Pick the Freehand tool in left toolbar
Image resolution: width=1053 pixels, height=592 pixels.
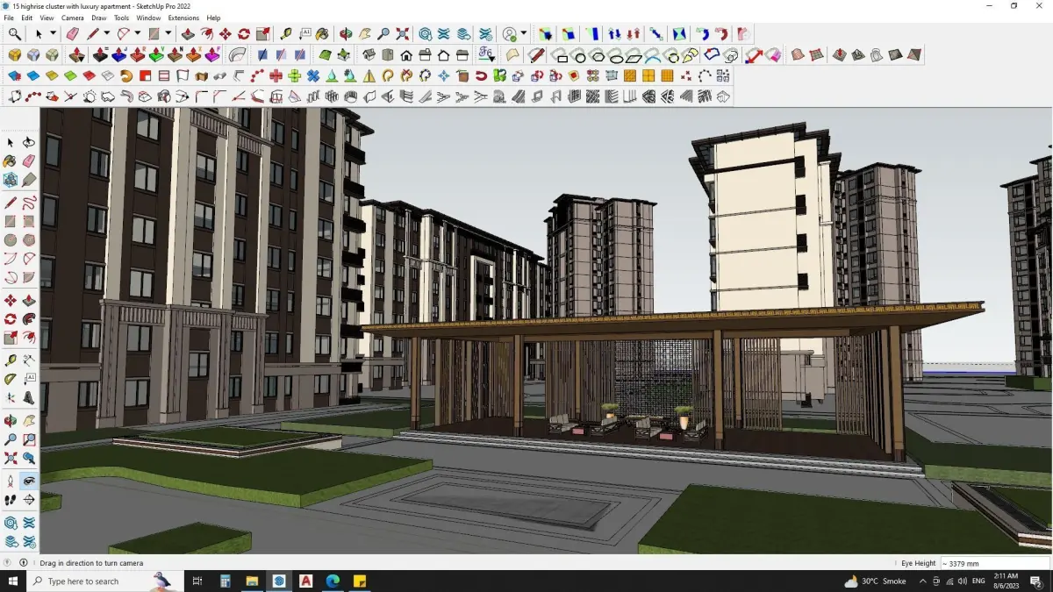[x=29, y=203]
